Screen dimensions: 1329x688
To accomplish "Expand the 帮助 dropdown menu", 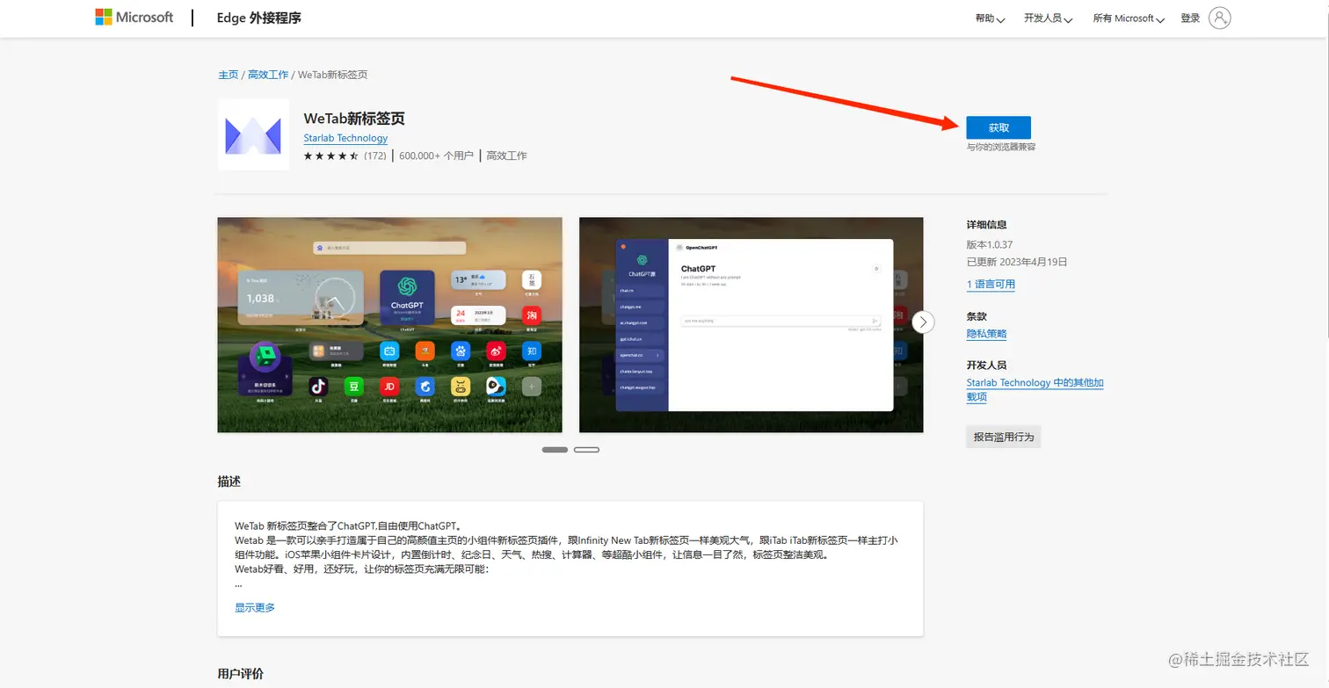I will point(990,18).
